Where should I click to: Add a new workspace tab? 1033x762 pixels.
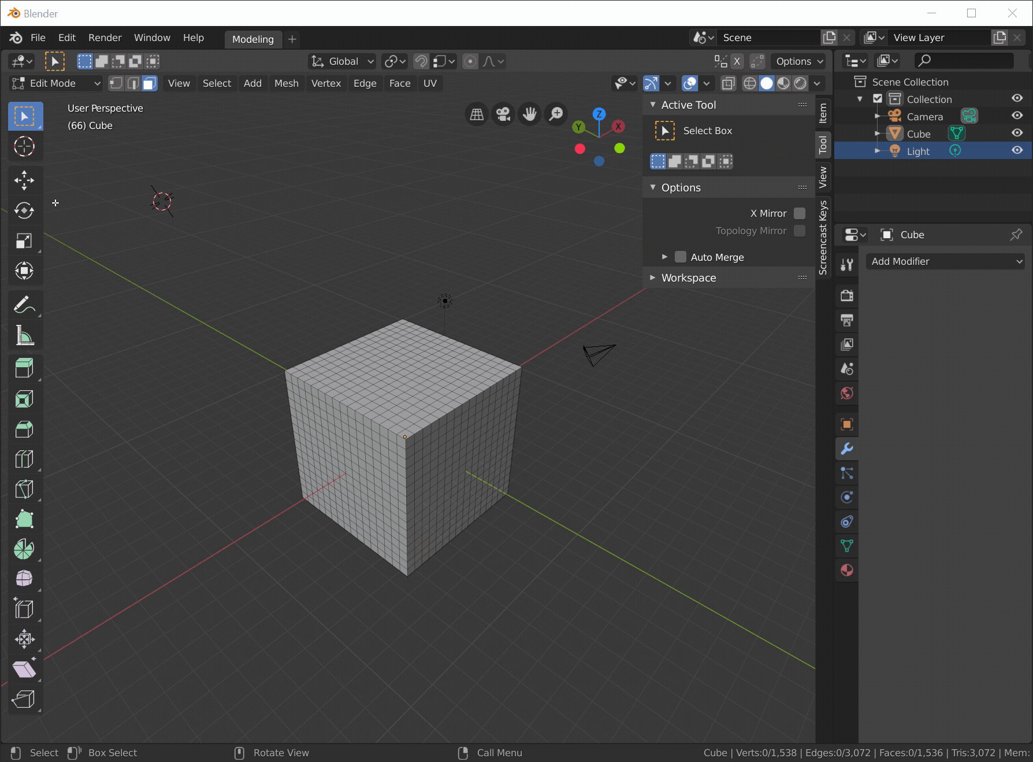(x=292, y=39)
